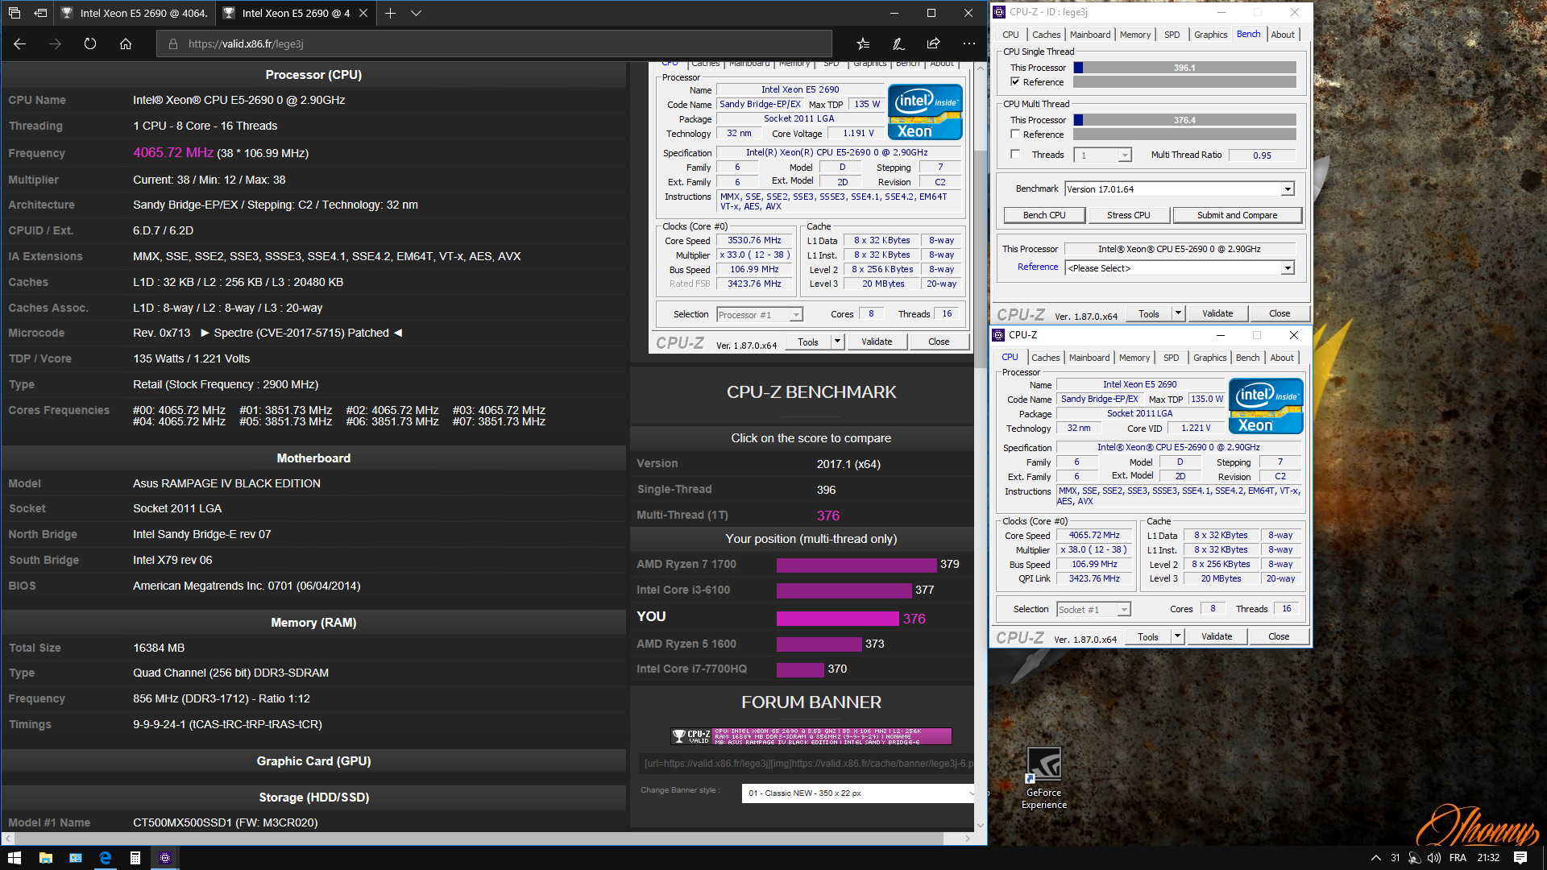Open Caches tab in upper CPU-Z window
1547x870 pixels.
point(1046,35)
